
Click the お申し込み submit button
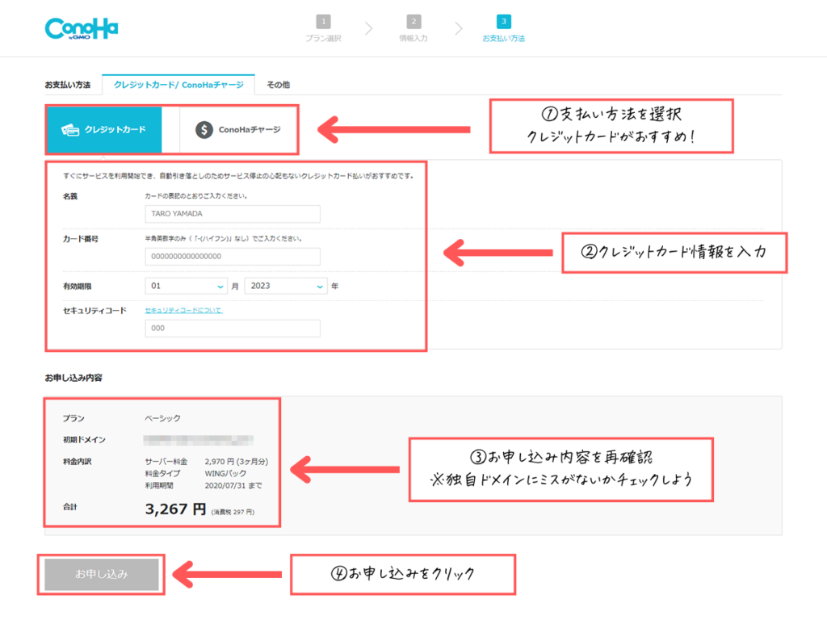(x=101, y=574)
